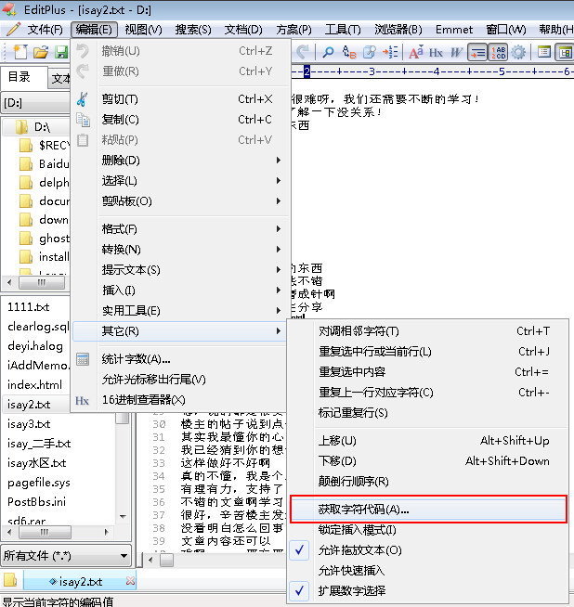Choose 对调相邻字符(T) menu entry
The width and height of the screenshot is (574, 607).
tap(428, 331)
